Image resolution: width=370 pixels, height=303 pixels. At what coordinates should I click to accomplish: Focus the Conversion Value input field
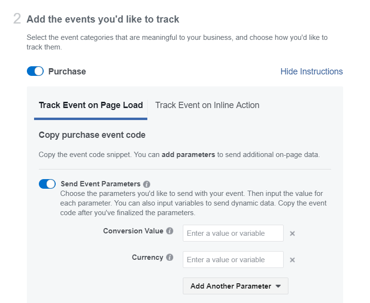click(233, 233)
